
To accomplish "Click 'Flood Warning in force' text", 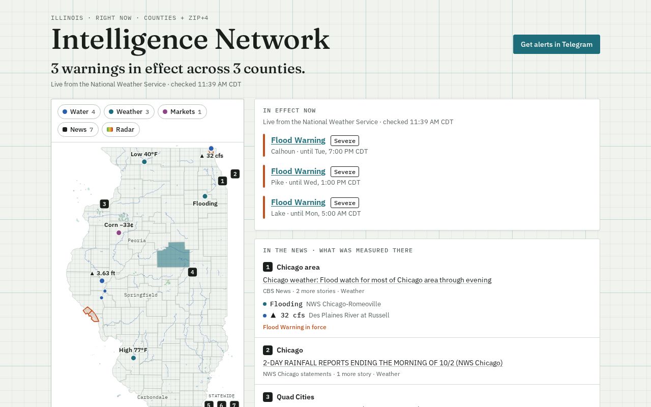I will tap(294, 327).
